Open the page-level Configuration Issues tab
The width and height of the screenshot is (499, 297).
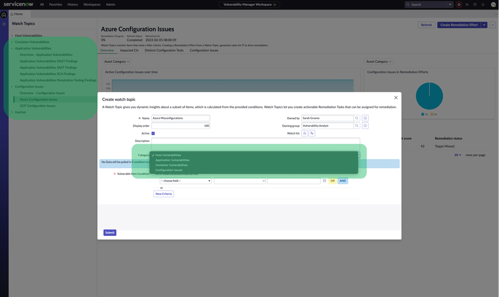point(204,50)
